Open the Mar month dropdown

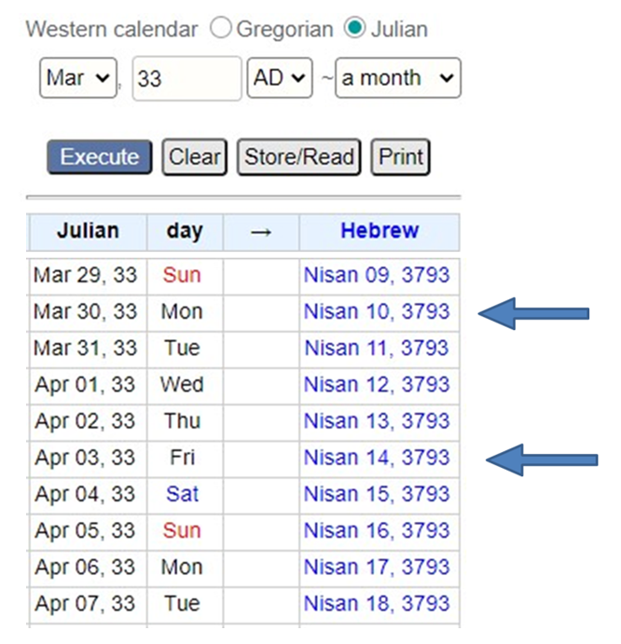(x=78, y=77)
